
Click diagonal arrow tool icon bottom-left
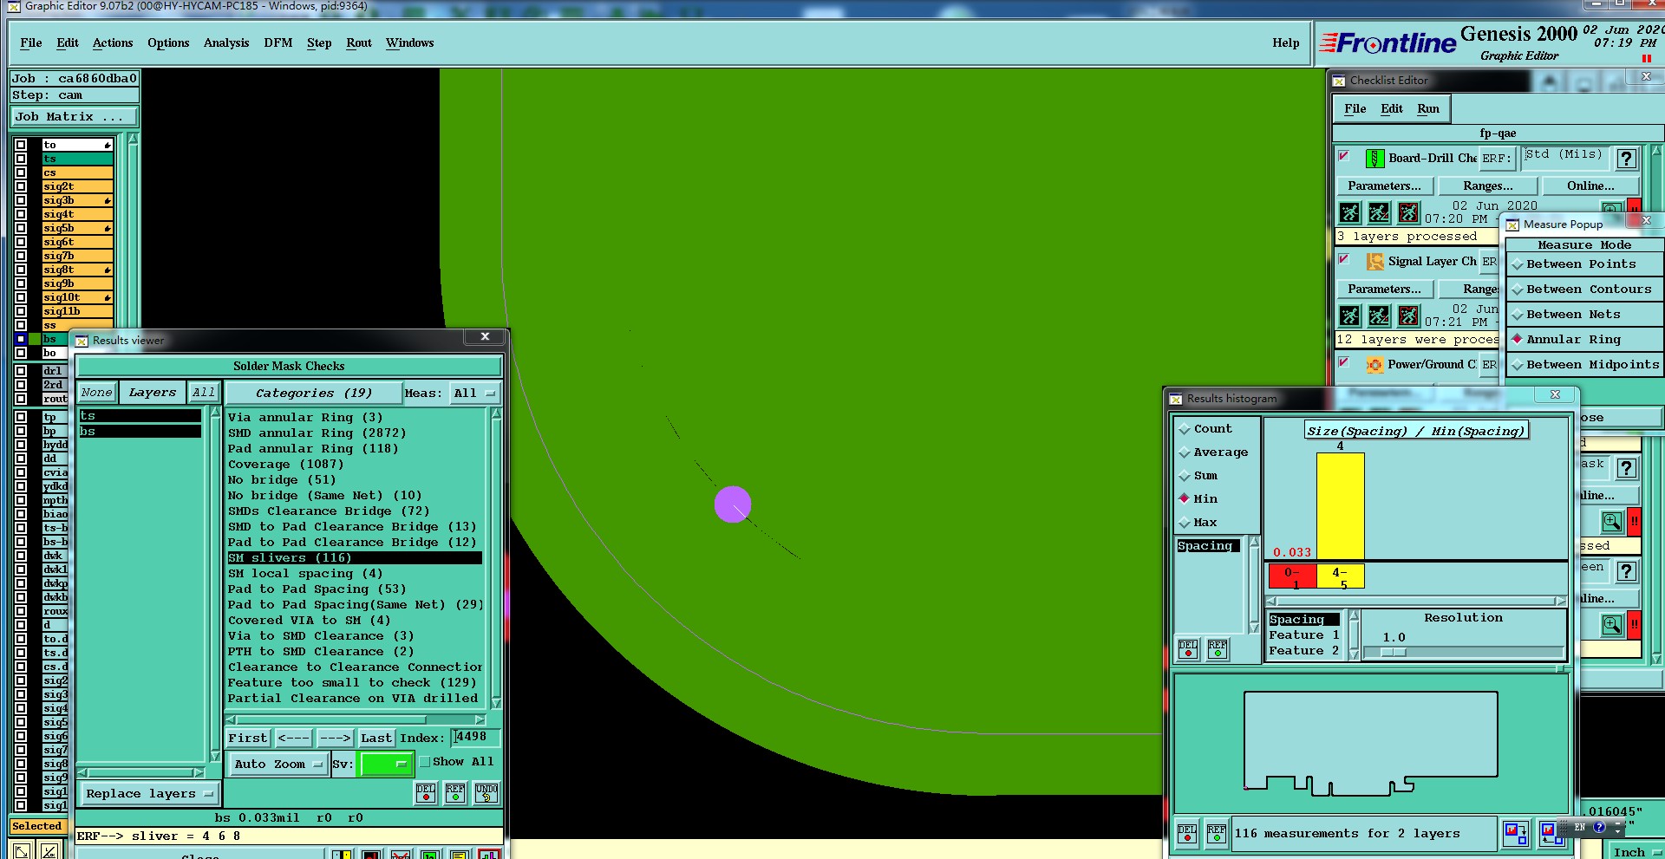(23, 850)
